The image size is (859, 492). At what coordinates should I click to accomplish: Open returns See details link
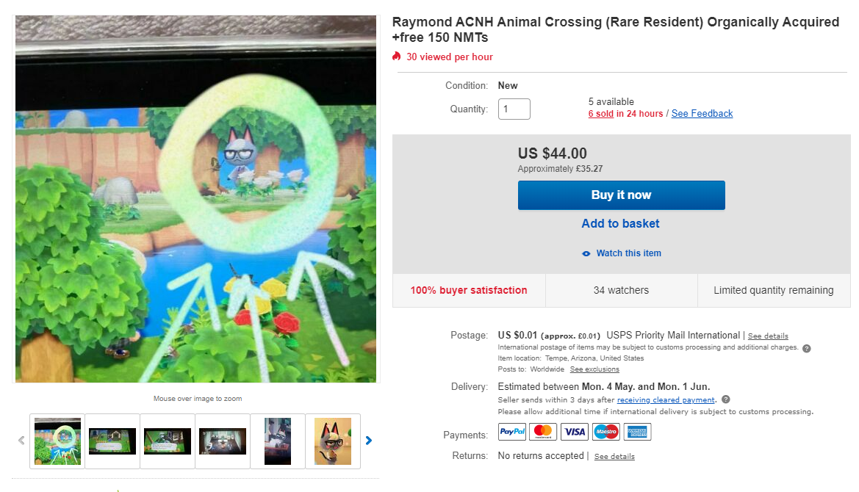614,457
